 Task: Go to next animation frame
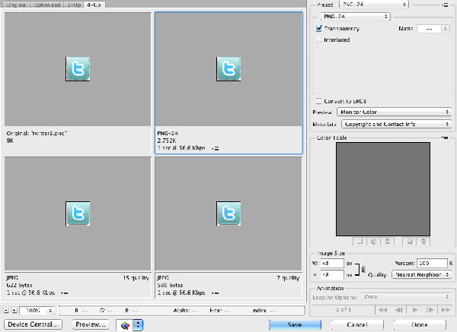430,310
